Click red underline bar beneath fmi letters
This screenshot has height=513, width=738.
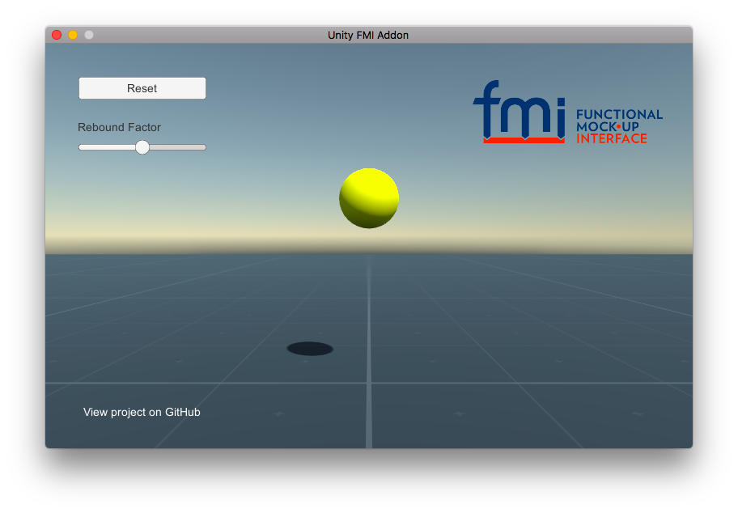(524, 141)
